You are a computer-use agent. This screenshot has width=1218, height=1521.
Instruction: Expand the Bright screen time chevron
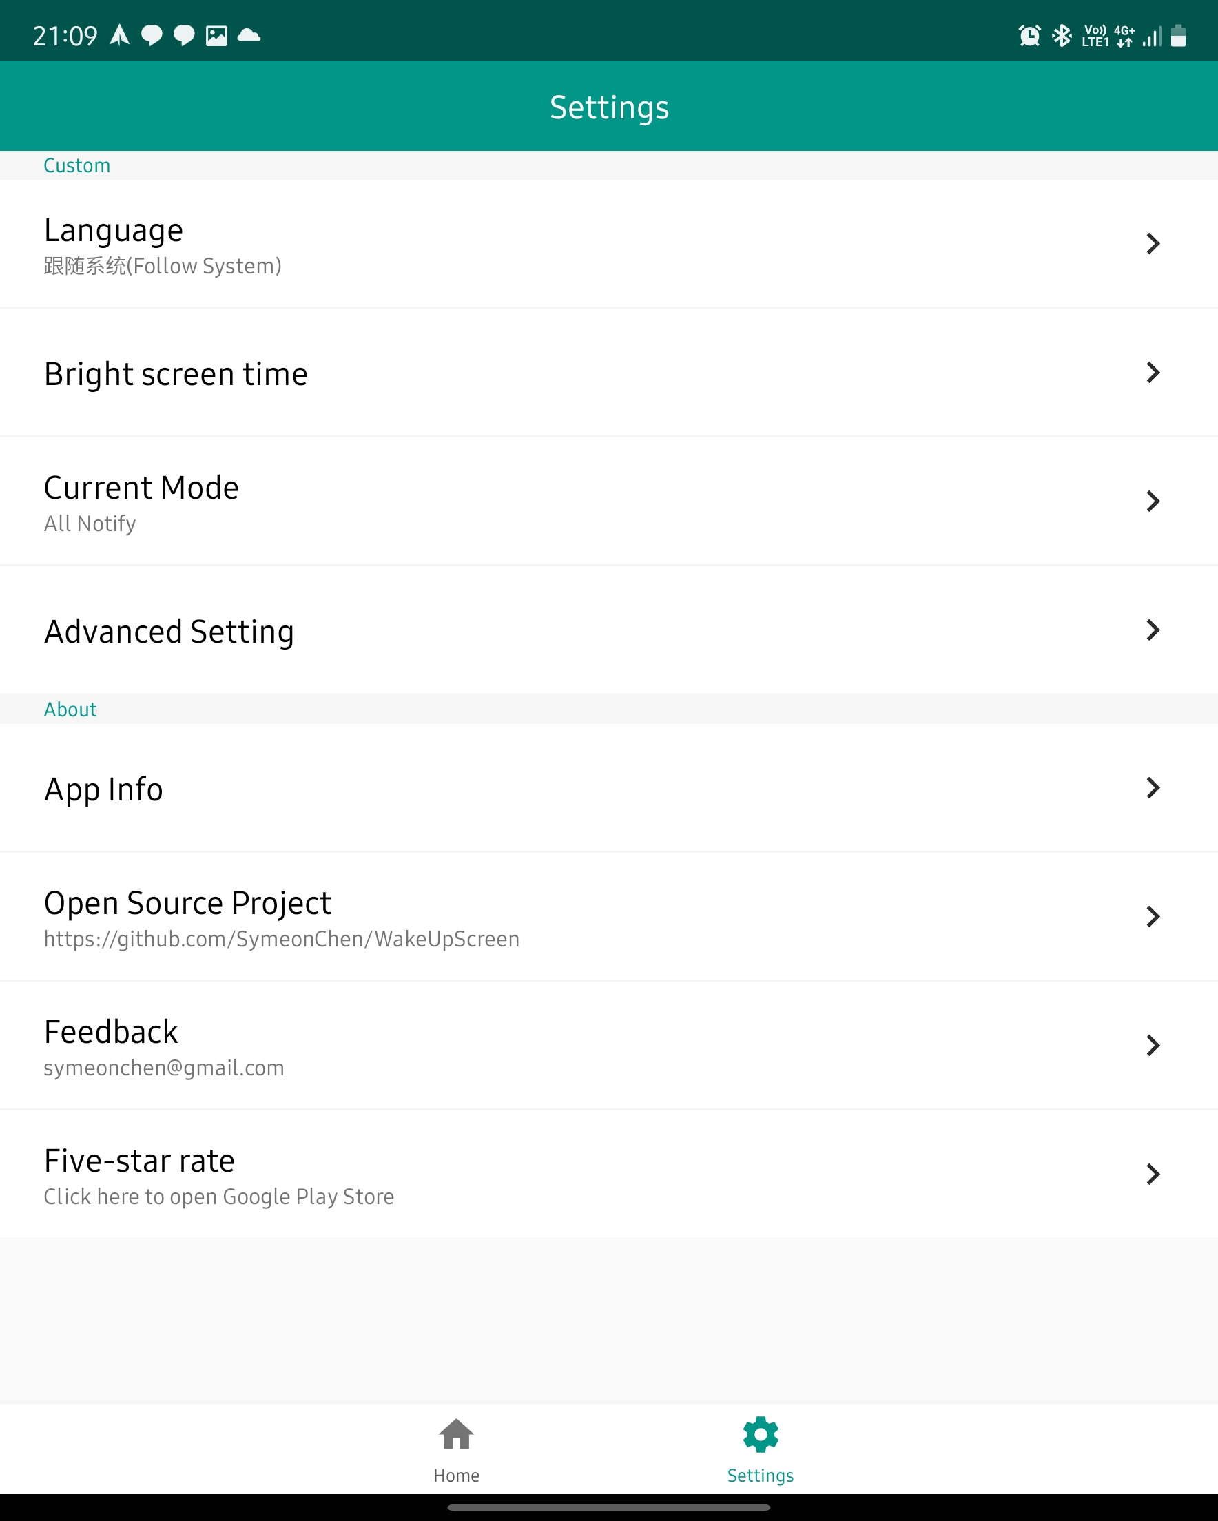coord(1153,373)
